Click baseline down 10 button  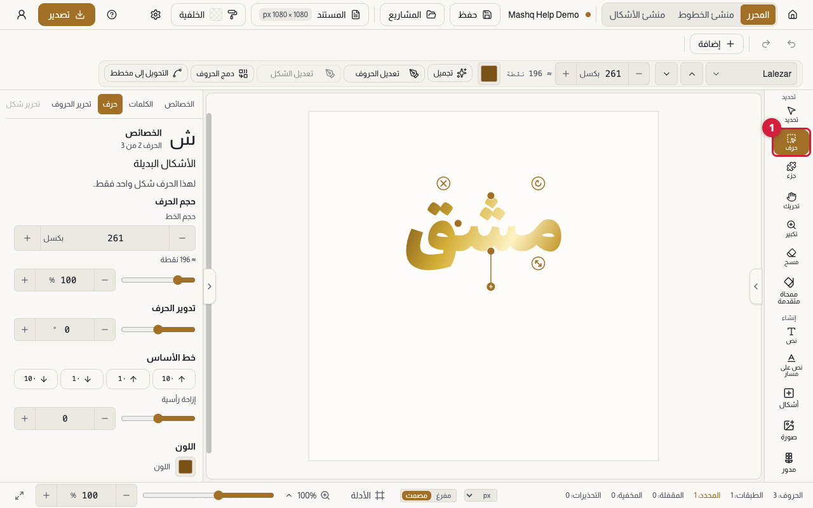pos(36,379)
